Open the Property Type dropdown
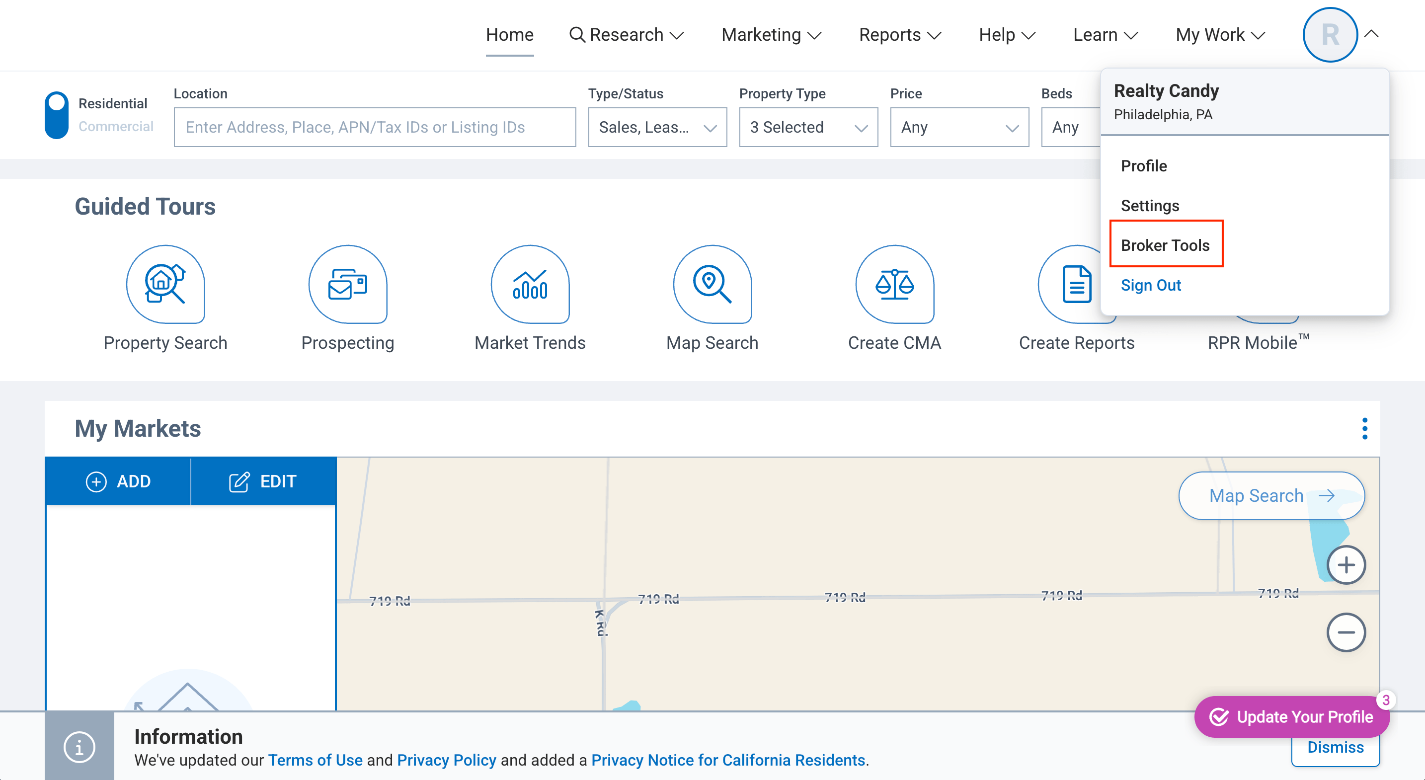This screenshot has height=780, width=1425. 807,127
